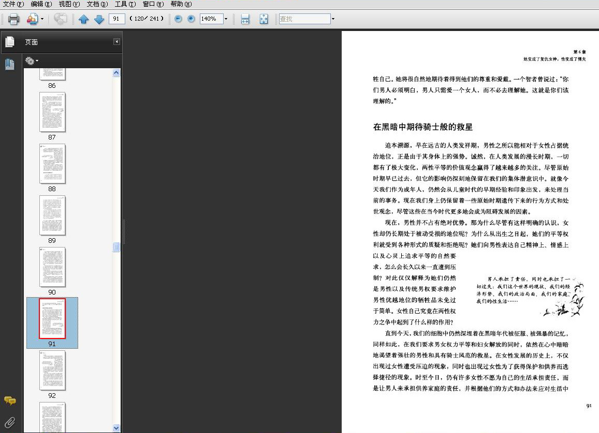Screen dimensions: 599x433
Task: Click the scroll down arrow of thumbnail list
Action: click(x=116, y=428)
